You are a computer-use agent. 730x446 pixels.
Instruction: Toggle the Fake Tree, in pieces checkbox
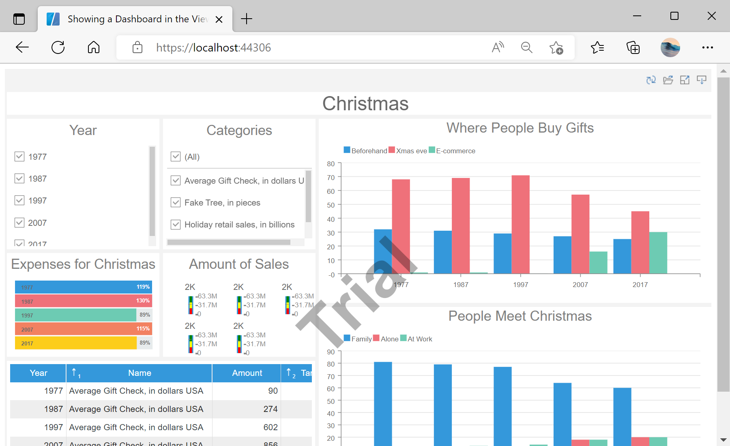[x=176, y=202]
